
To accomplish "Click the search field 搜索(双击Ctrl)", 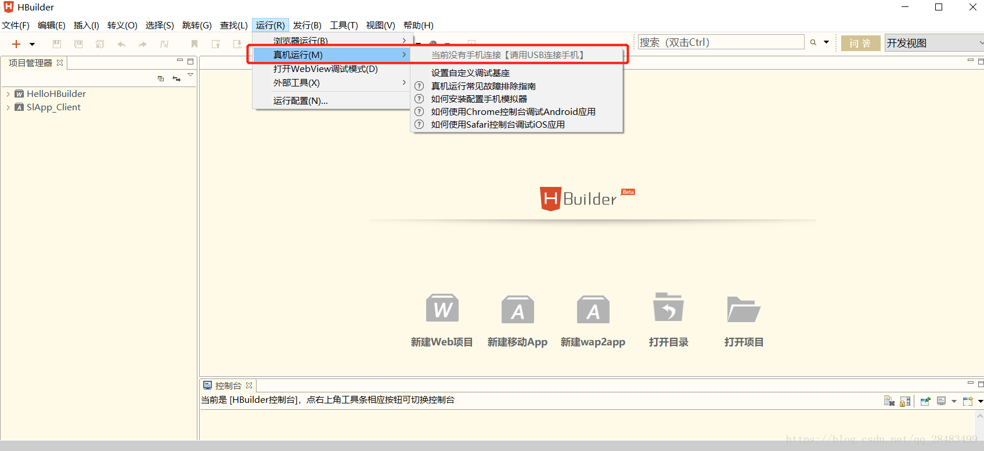I will pos(721,42).
